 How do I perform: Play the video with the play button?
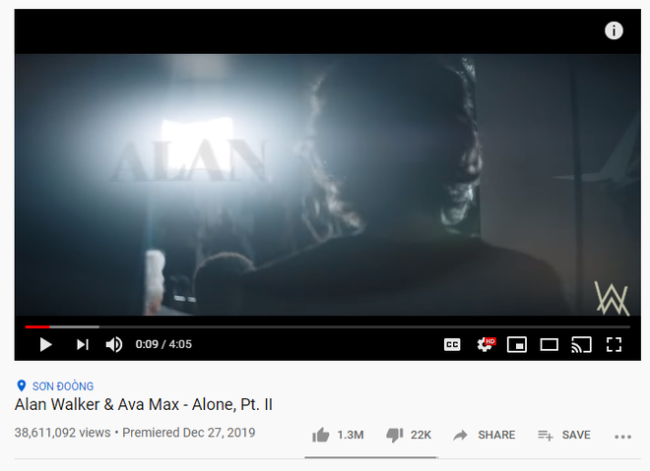coord(45,344)
